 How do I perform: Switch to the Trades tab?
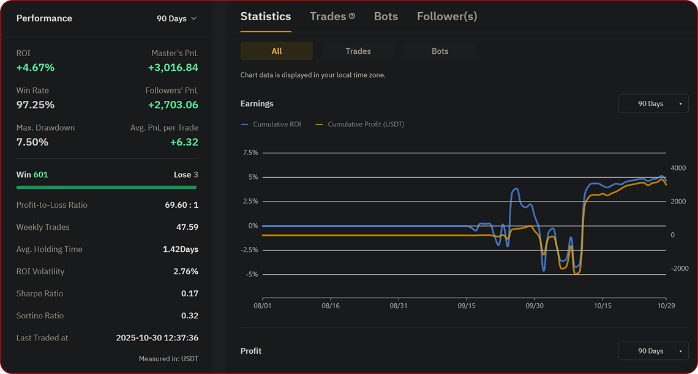point(328,16)
